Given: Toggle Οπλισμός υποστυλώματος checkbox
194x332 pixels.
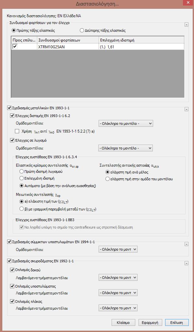Looking at the screenshot, I should pos(12,286).
